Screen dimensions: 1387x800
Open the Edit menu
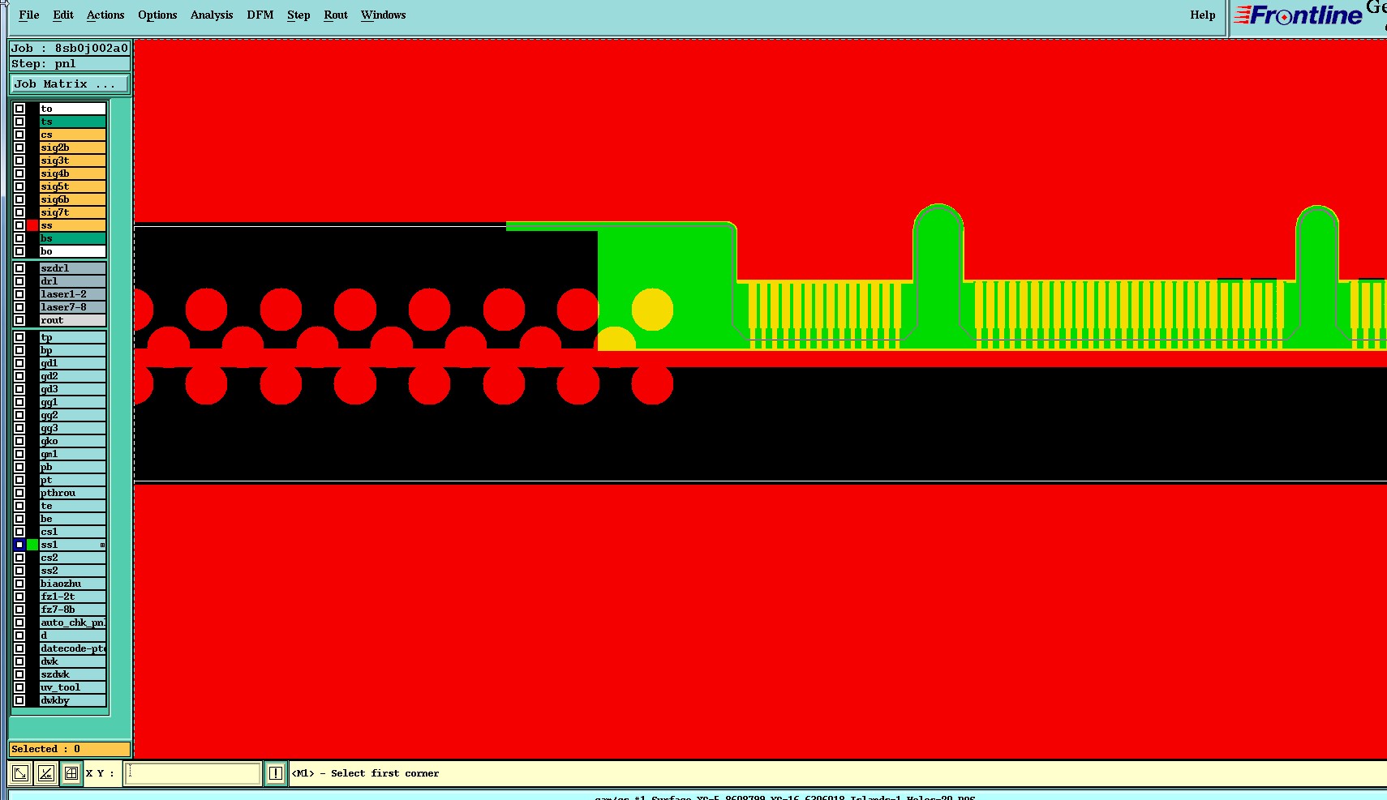tap(63, 15)
